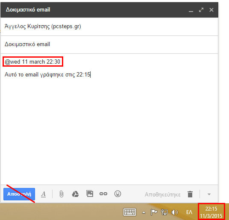Click the body text ending in 22:15
The height and width of the screenshot is (220, 229).
point(47,75)
